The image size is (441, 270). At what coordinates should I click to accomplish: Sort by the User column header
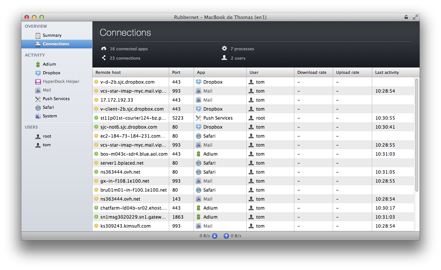tap(270, 72)
